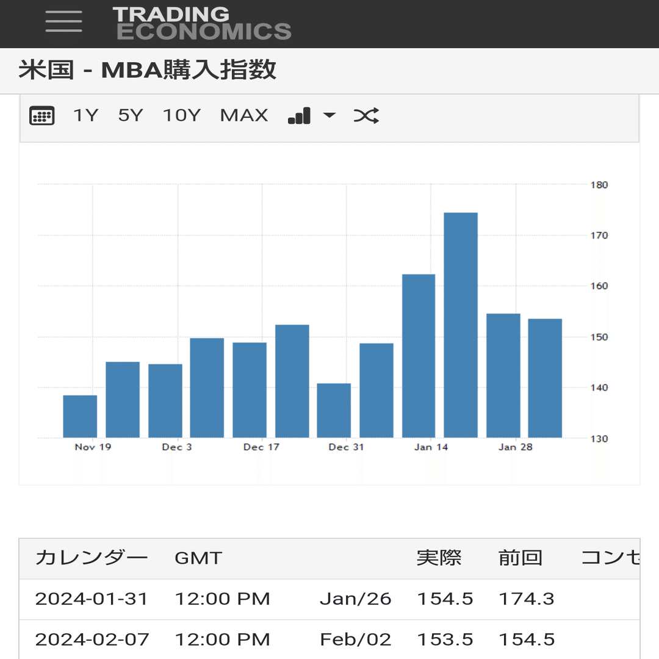659x659 pixels.
Task: Click the 前回 column header
Action: pos(520,558)
